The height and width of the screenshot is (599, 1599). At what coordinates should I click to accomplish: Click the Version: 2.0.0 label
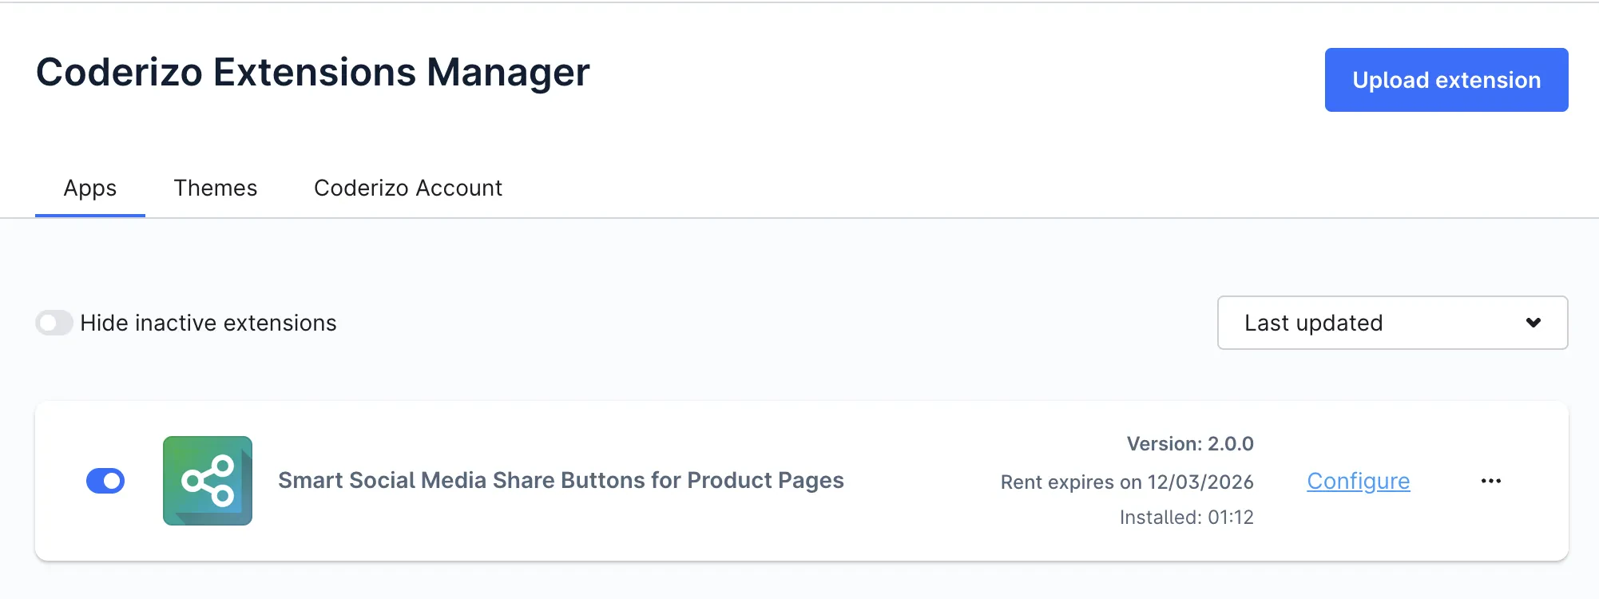coord(1189,444)
